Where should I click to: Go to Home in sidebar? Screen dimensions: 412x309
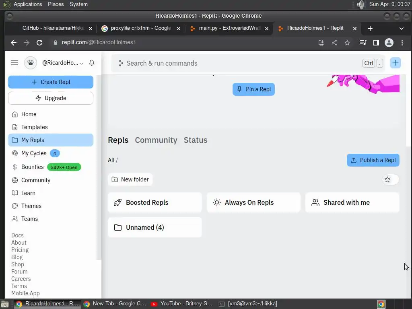click(51, 114)
